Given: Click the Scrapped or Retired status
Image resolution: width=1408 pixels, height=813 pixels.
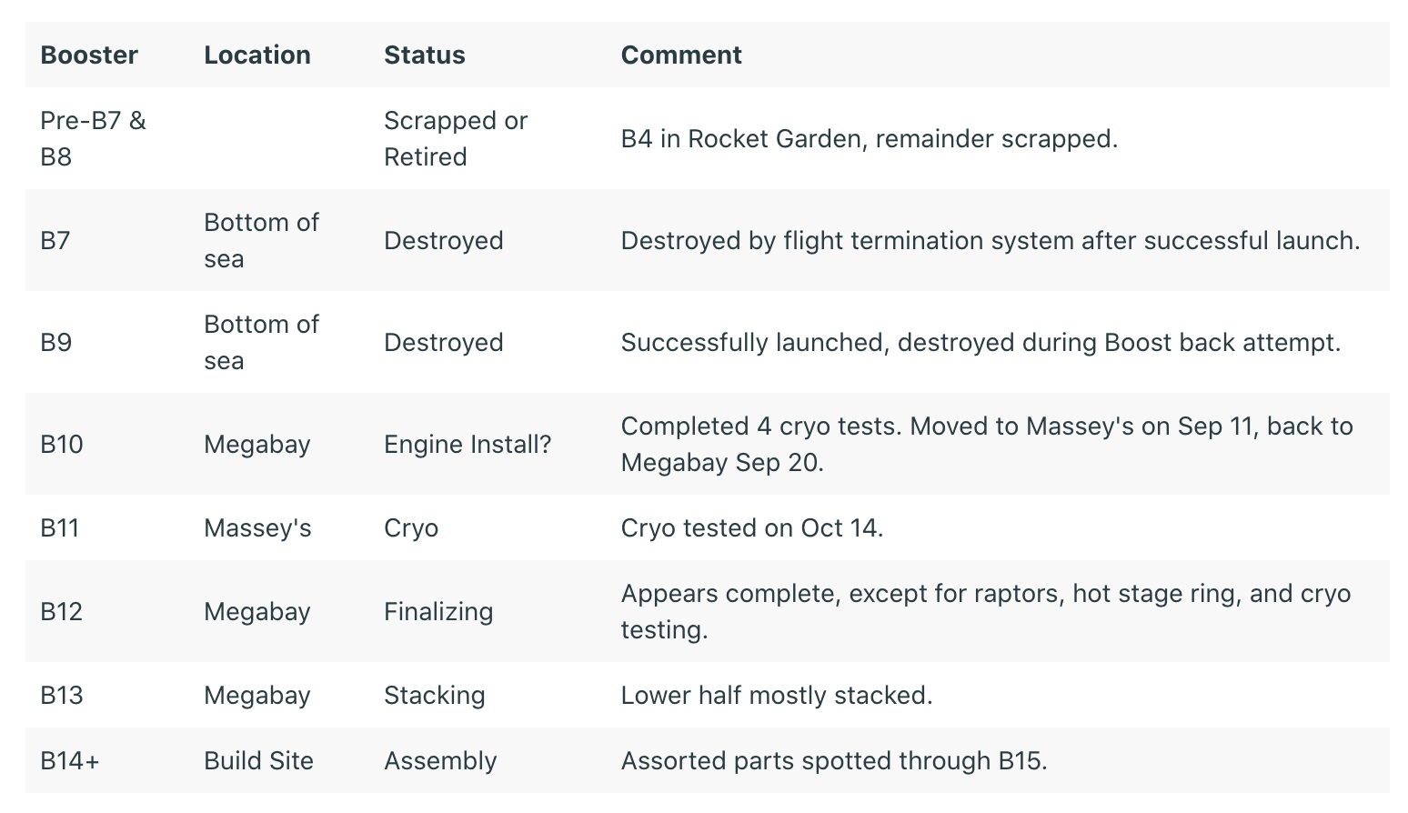Looking at the screenshot, I should [456, 139].
